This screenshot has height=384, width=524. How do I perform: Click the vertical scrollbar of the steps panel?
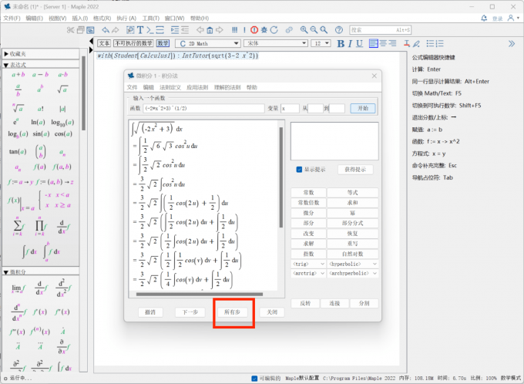281,177
